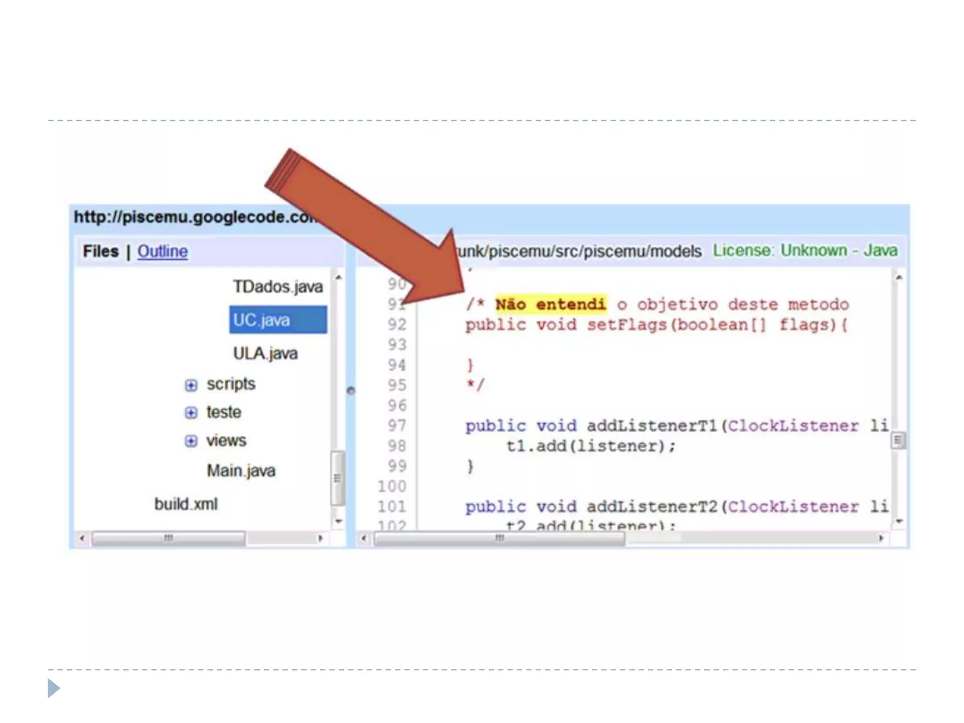The height and width of the screenshot is (723, 964).
Task: Expand the scripts folder plus icon
Action: click(191, 385)
